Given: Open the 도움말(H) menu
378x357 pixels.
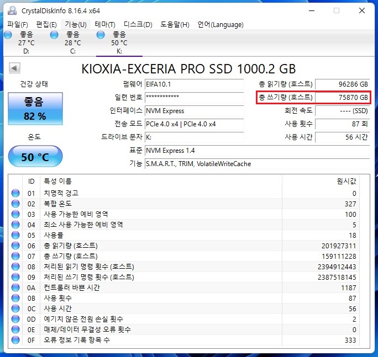Looking at the screenshot, I should coord(175,25).
